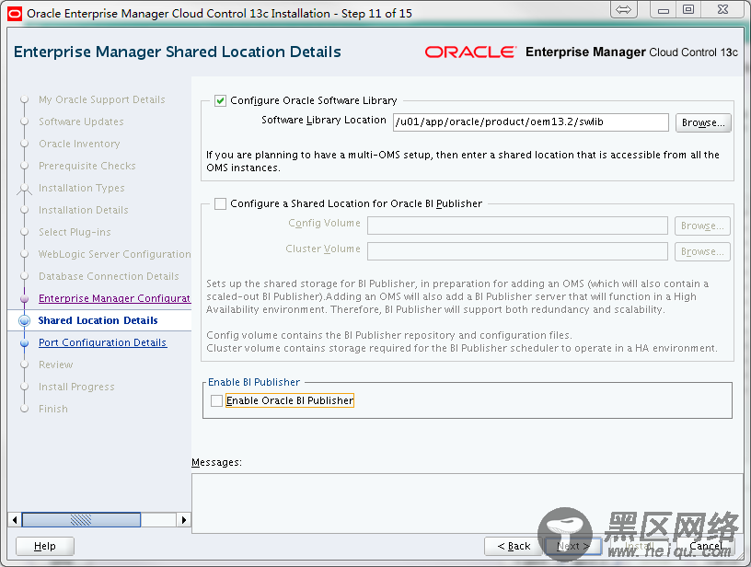Select the Finish step
The height and width of the screenshot is (567, 751).
click(x=53, y=409)
